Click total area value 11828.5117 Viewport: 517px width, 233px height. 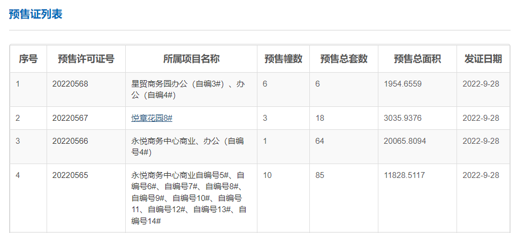(404, 175)
